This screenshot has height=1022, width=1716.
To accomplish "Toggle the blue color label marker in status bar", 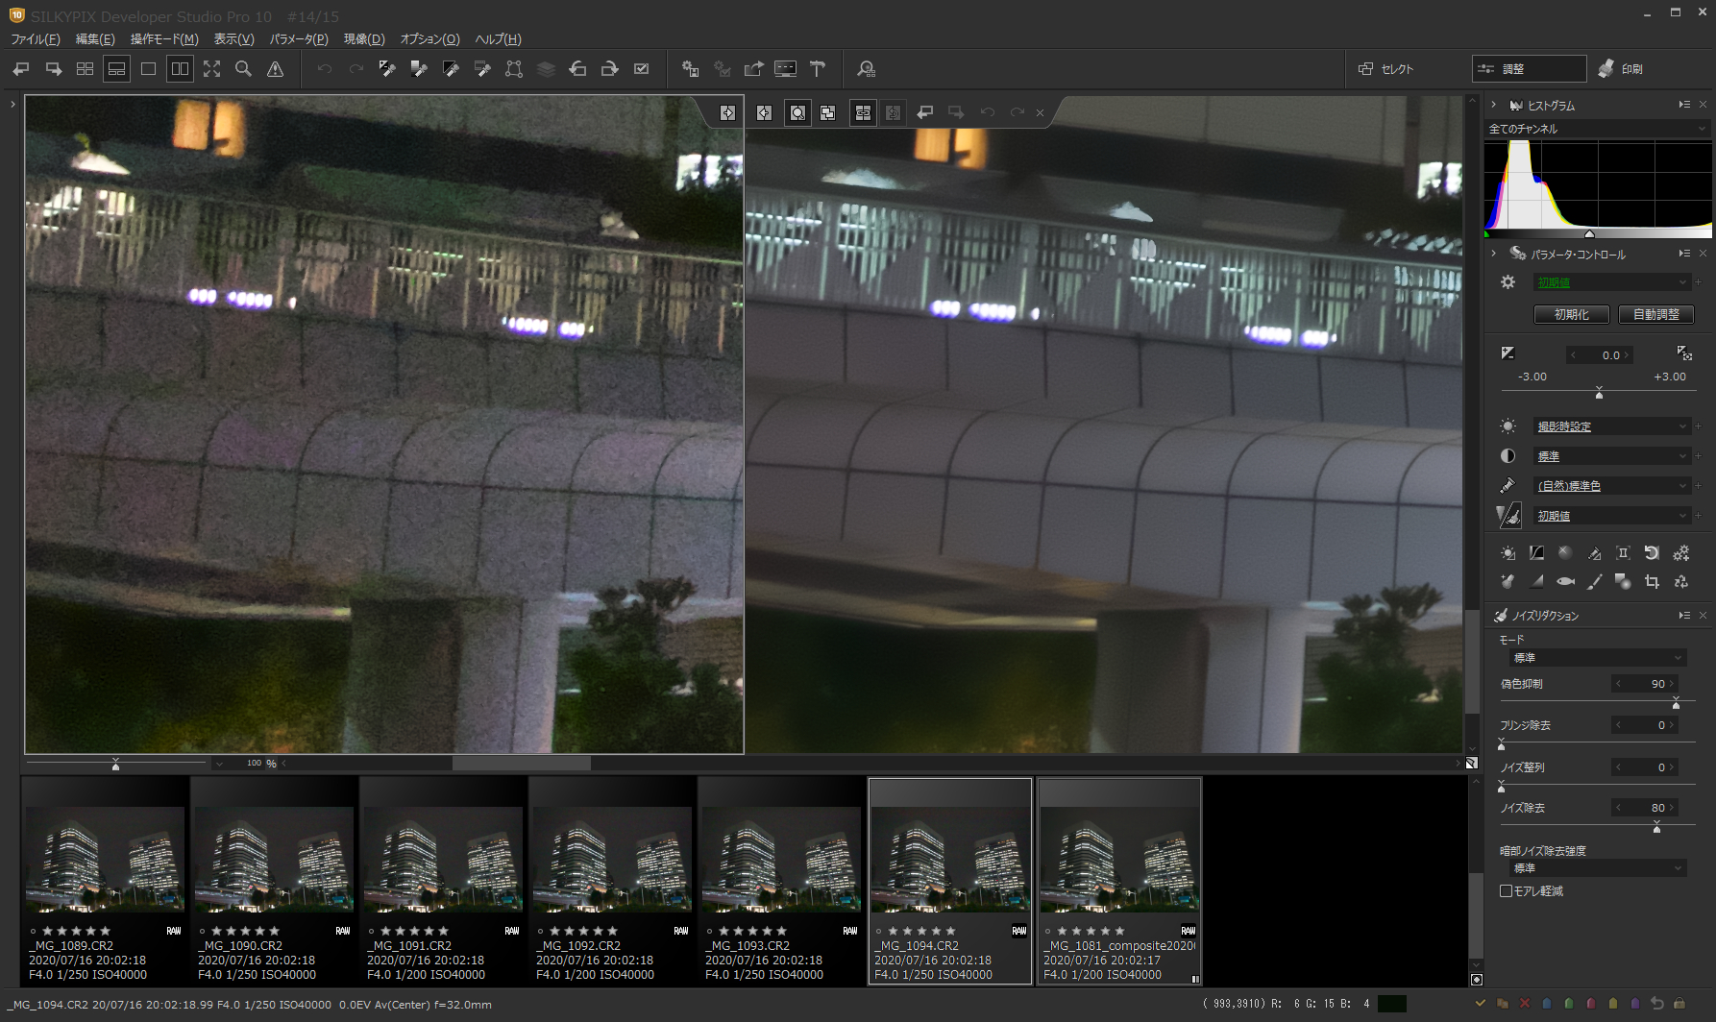I will 1546,1004.
